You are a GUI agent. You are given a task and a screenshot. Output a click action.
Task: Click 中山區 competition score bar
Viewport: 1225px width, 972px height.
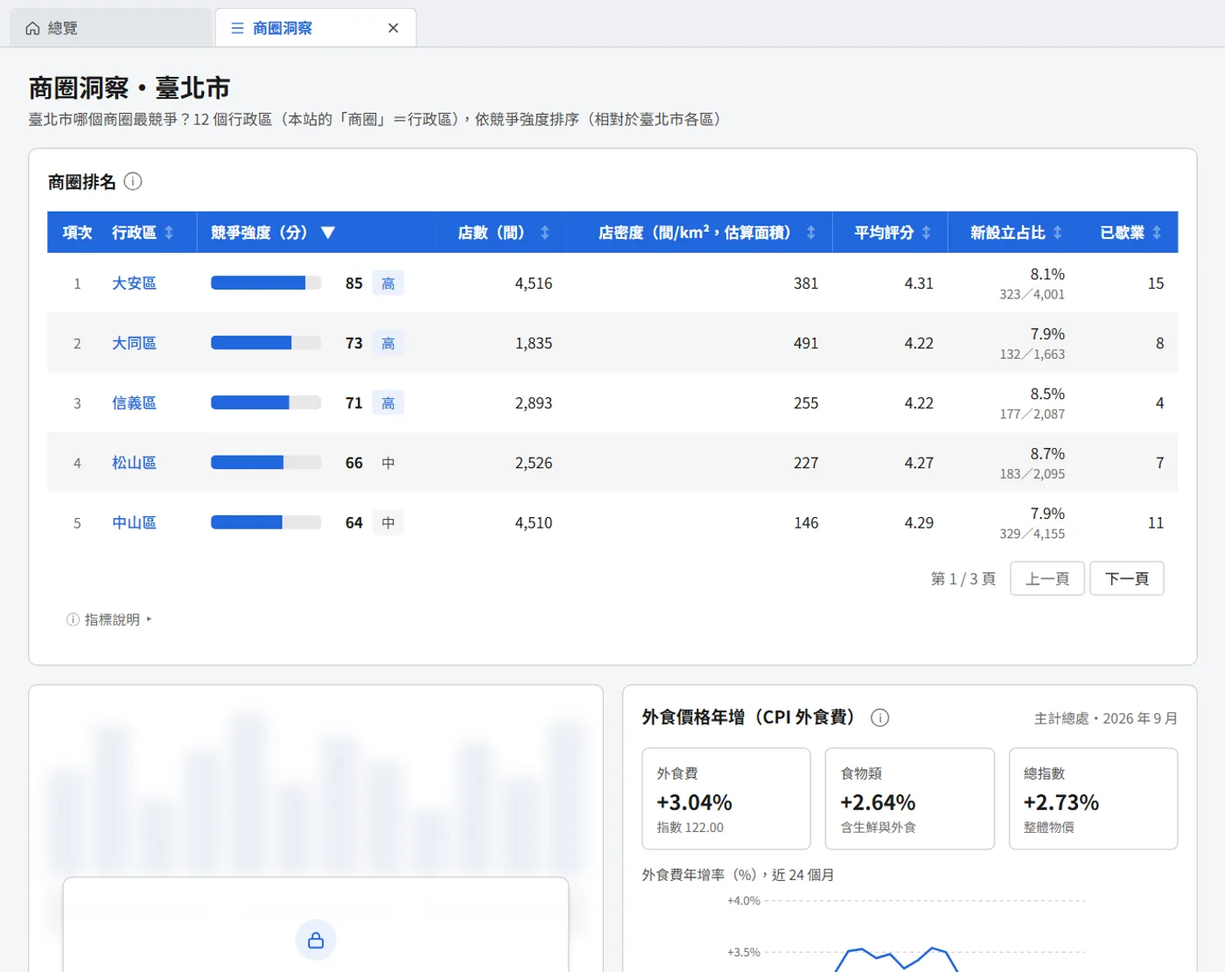point(266,523)
